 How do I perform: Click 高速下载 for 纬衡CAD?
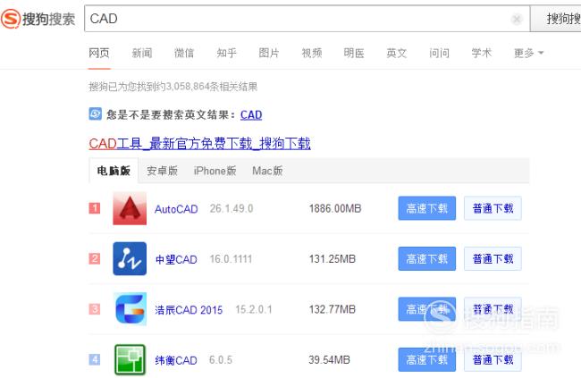point(427,359)
